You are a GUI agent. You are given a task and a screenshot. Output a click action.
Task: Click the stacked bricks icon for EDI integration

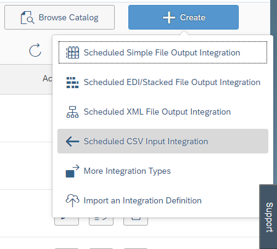[72, 83]
